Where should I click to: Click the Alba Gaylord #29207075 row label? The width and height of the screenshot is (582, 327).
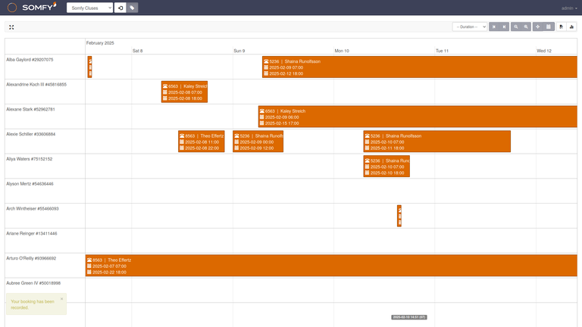click(x=30, y=59)
